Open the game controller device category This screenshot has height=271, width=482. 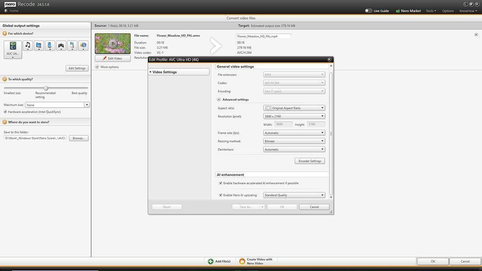tap(61, 46)
